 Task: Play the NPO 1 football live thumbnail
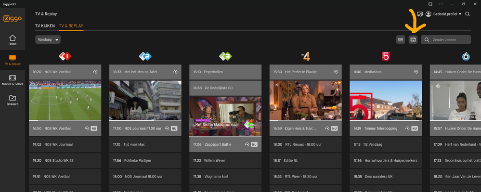click(x=65, y=101)
